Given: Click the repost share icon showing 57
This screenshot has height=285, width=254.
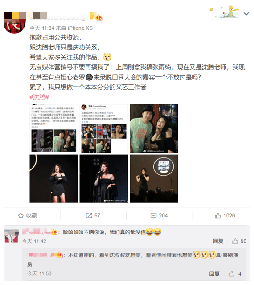Looking at the screenshot, I should 89,216.
